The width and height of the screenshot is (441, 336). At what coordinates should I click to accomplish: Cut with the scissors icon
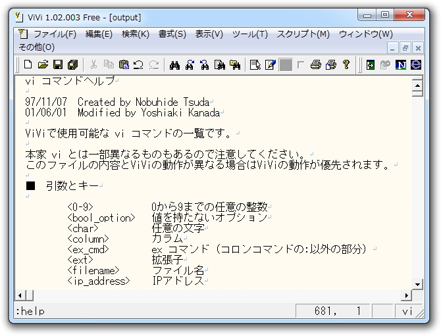pyautogui.click(x=93, y=65)
